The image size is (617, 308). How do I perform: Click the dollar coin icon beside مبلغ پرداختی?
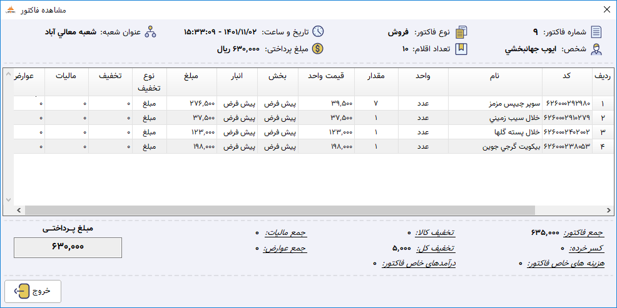tap(318, 49)
